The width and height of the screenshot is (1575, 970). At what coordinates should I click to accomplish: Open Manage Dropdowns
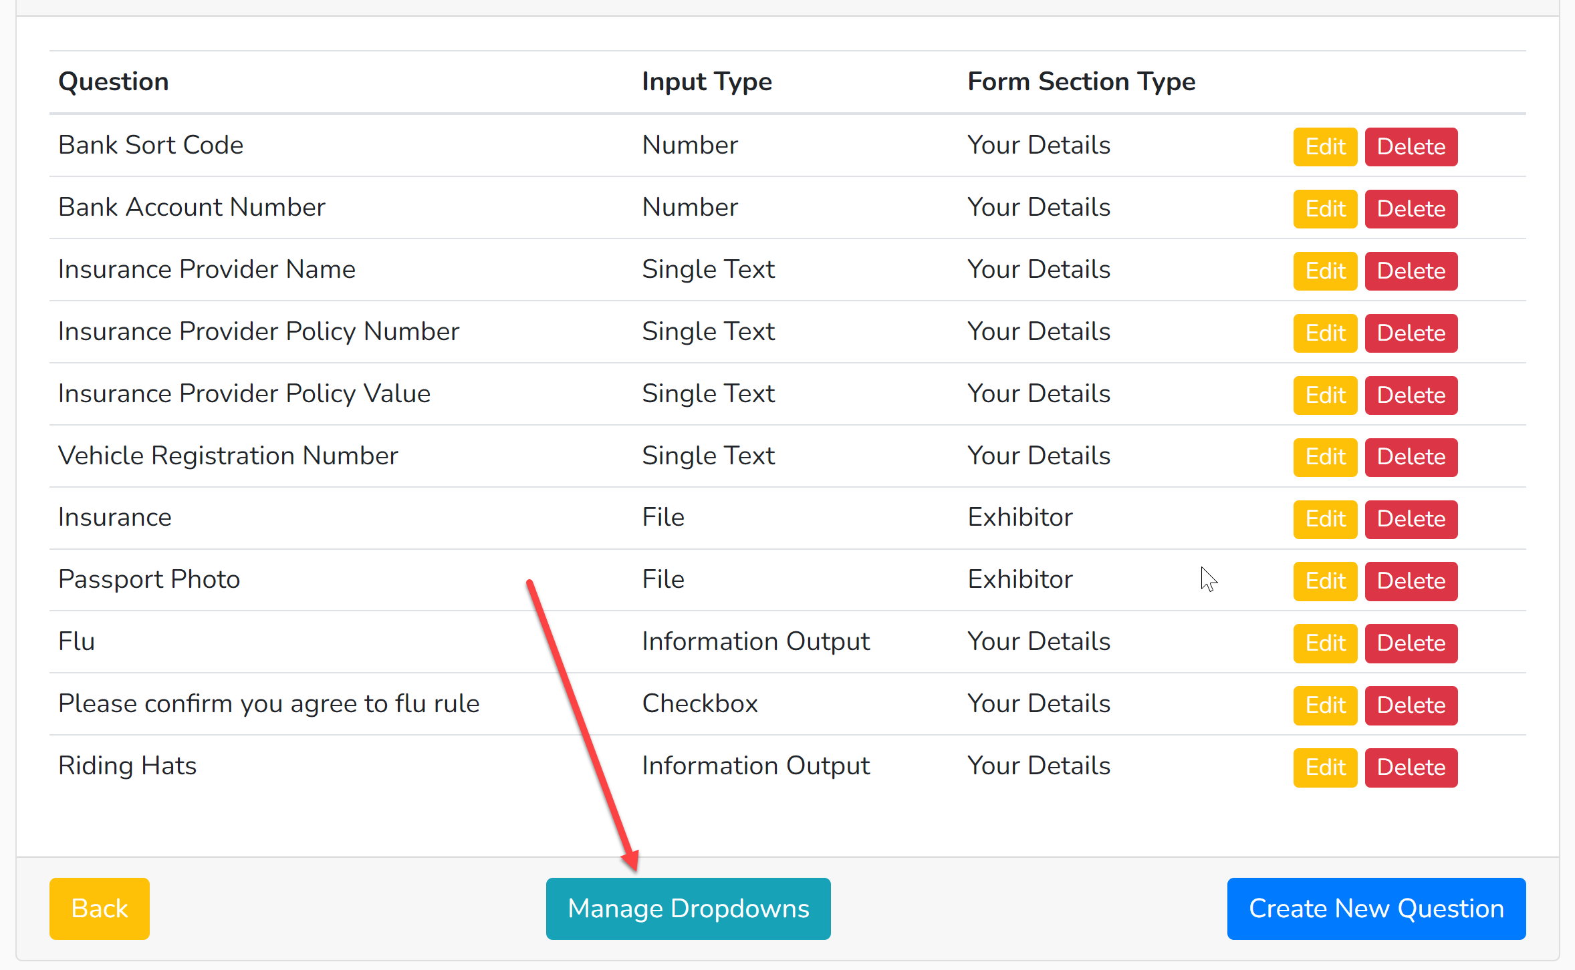pos(689,909)
